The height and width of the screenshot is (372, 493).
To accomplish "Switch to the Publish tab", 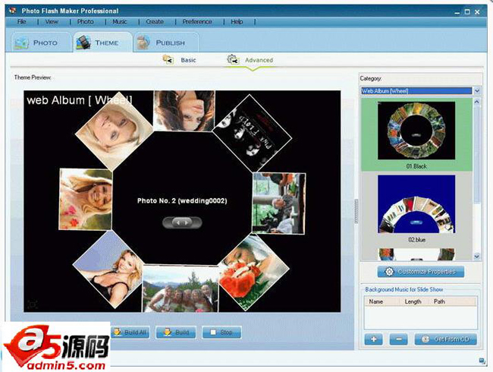I will pos(167,43).
